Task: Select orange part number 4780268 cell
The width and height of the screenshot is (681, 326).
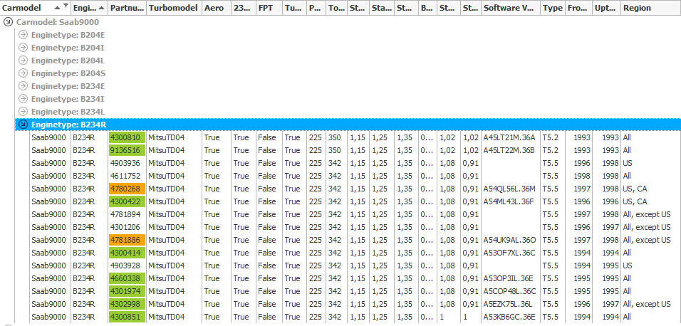Action: pyautogui.click(x=127, y=189)
